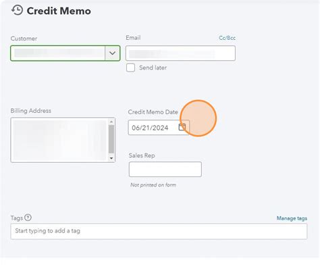This screenshot has height=269, width=320.
Task: Click the 'Credit Memo' heading text
Action: point(59,11)
